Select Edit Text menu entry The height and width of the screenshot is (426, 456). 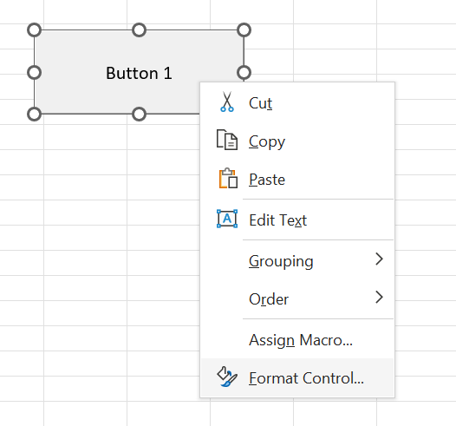(297, 220)
